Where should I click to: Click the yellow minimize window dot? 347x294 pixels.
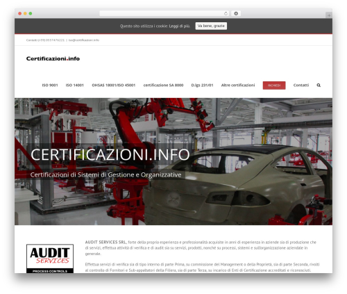(25, 13)
